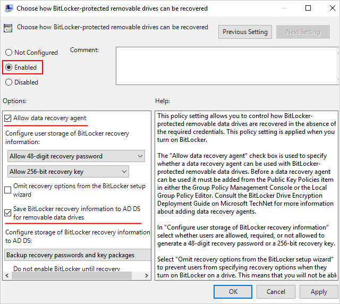Click the title bar application icon

coord(9,9)
